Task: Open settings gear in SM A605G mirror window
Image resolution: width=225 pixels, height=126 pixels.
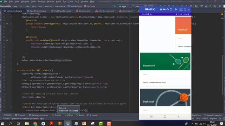Action: (x=176, y=9)
